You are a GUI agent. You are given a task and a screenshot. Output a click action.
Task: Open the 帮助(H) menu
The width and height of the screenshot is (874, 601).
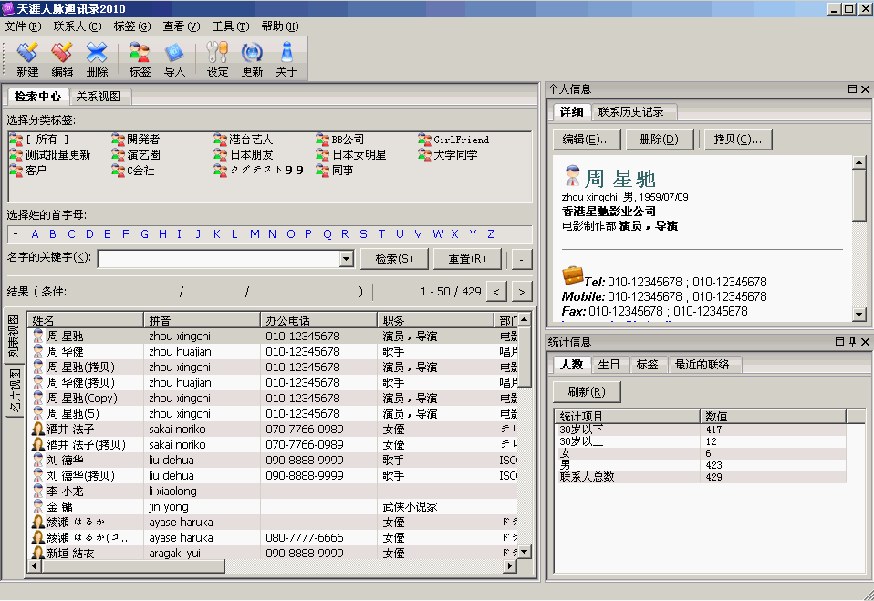(x=280, y=26)
